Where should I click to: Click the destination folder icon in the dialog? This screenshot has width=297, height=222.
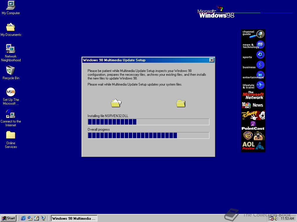181,103
